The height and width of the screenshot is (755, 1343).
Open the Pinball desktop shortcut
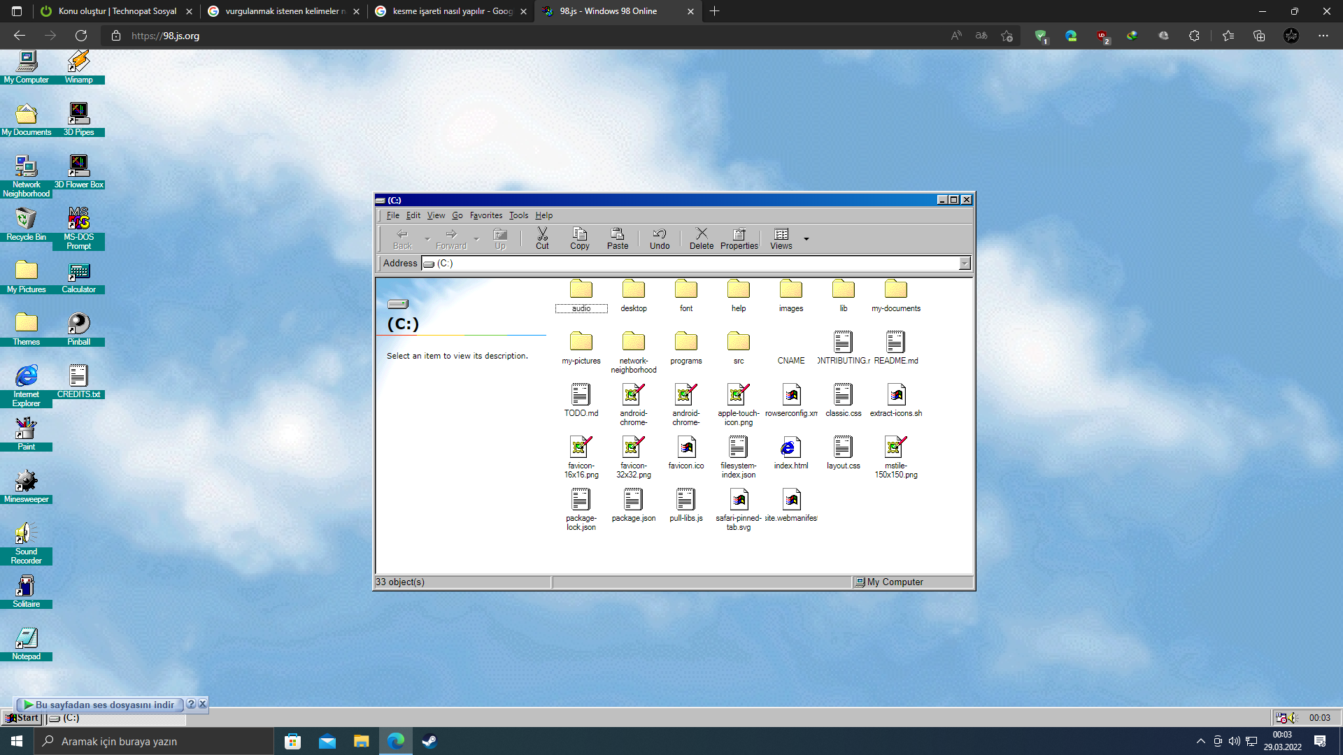[x=78, y=324]
